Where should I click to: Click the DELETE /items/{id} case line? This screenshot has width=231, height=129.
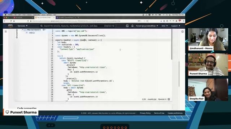click(75, 61)
